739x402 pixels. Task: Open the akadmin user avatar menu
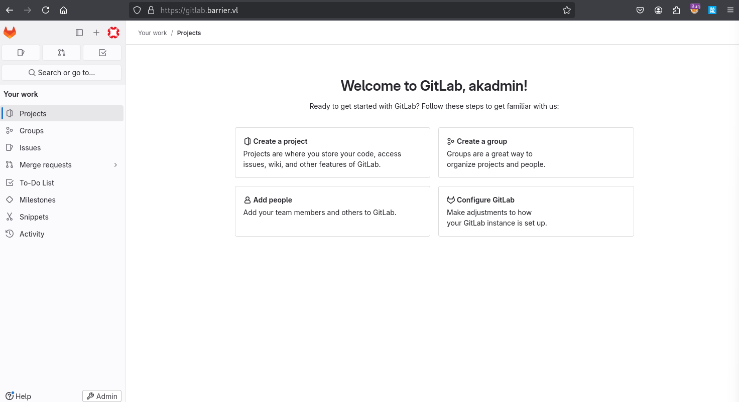point(113,33)
